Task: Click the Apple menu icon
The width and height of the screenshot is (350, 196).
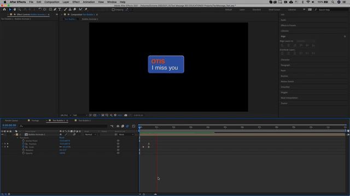Action: click(x=5, y=2)
